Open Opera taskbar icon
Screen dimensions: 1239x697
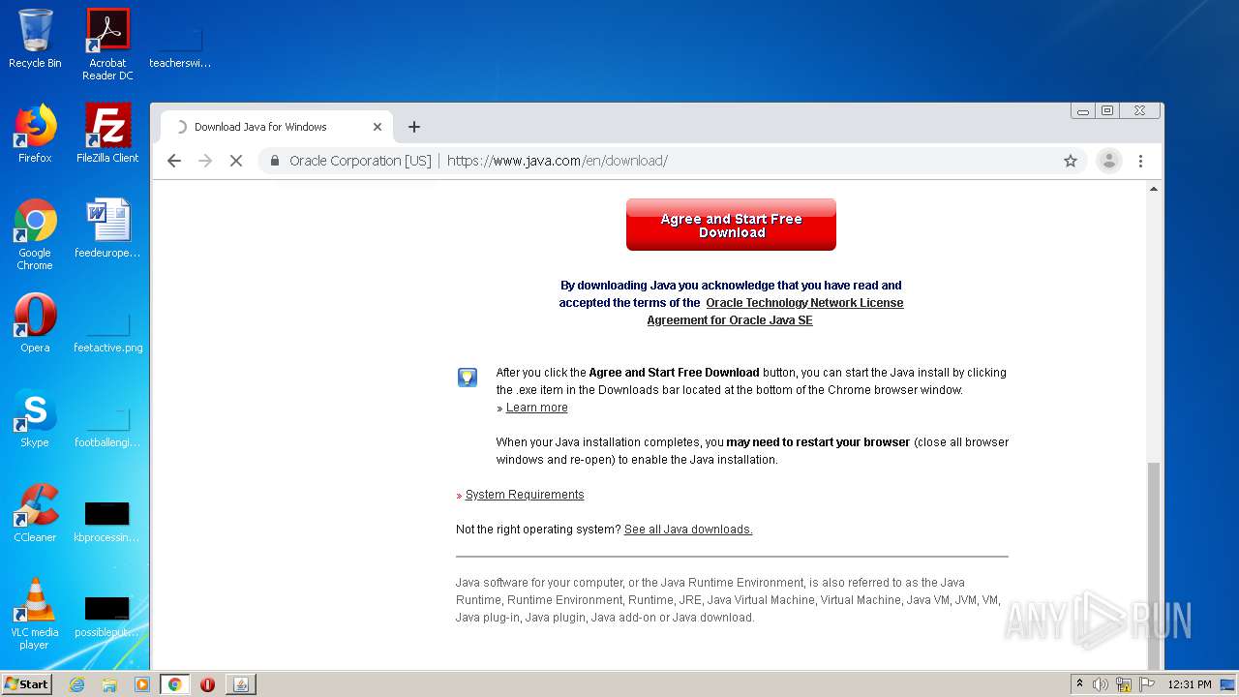207,684
